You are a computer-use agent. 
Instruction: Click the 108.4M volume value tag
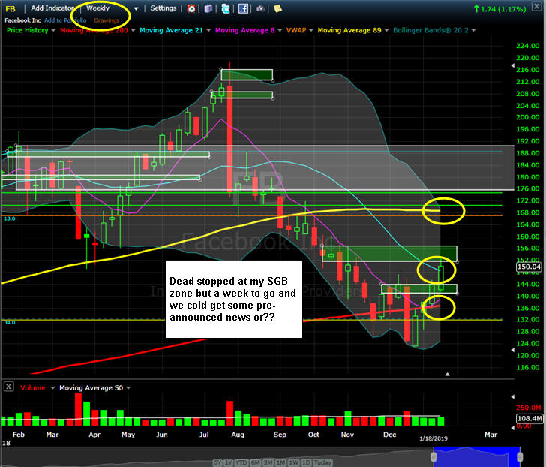tap(529, 418)
